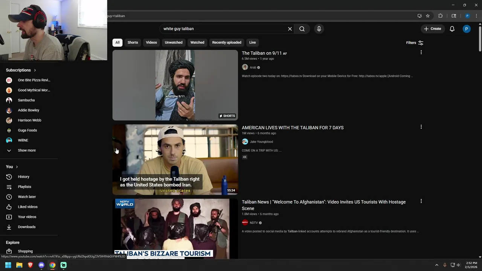
Task: Open more options for AMERICAN LIVES WITH THE TALIBAN video
Action: point(421,127)
